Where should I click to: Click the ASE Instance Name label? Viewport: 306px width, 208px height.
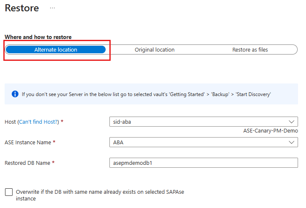[28, 143]
